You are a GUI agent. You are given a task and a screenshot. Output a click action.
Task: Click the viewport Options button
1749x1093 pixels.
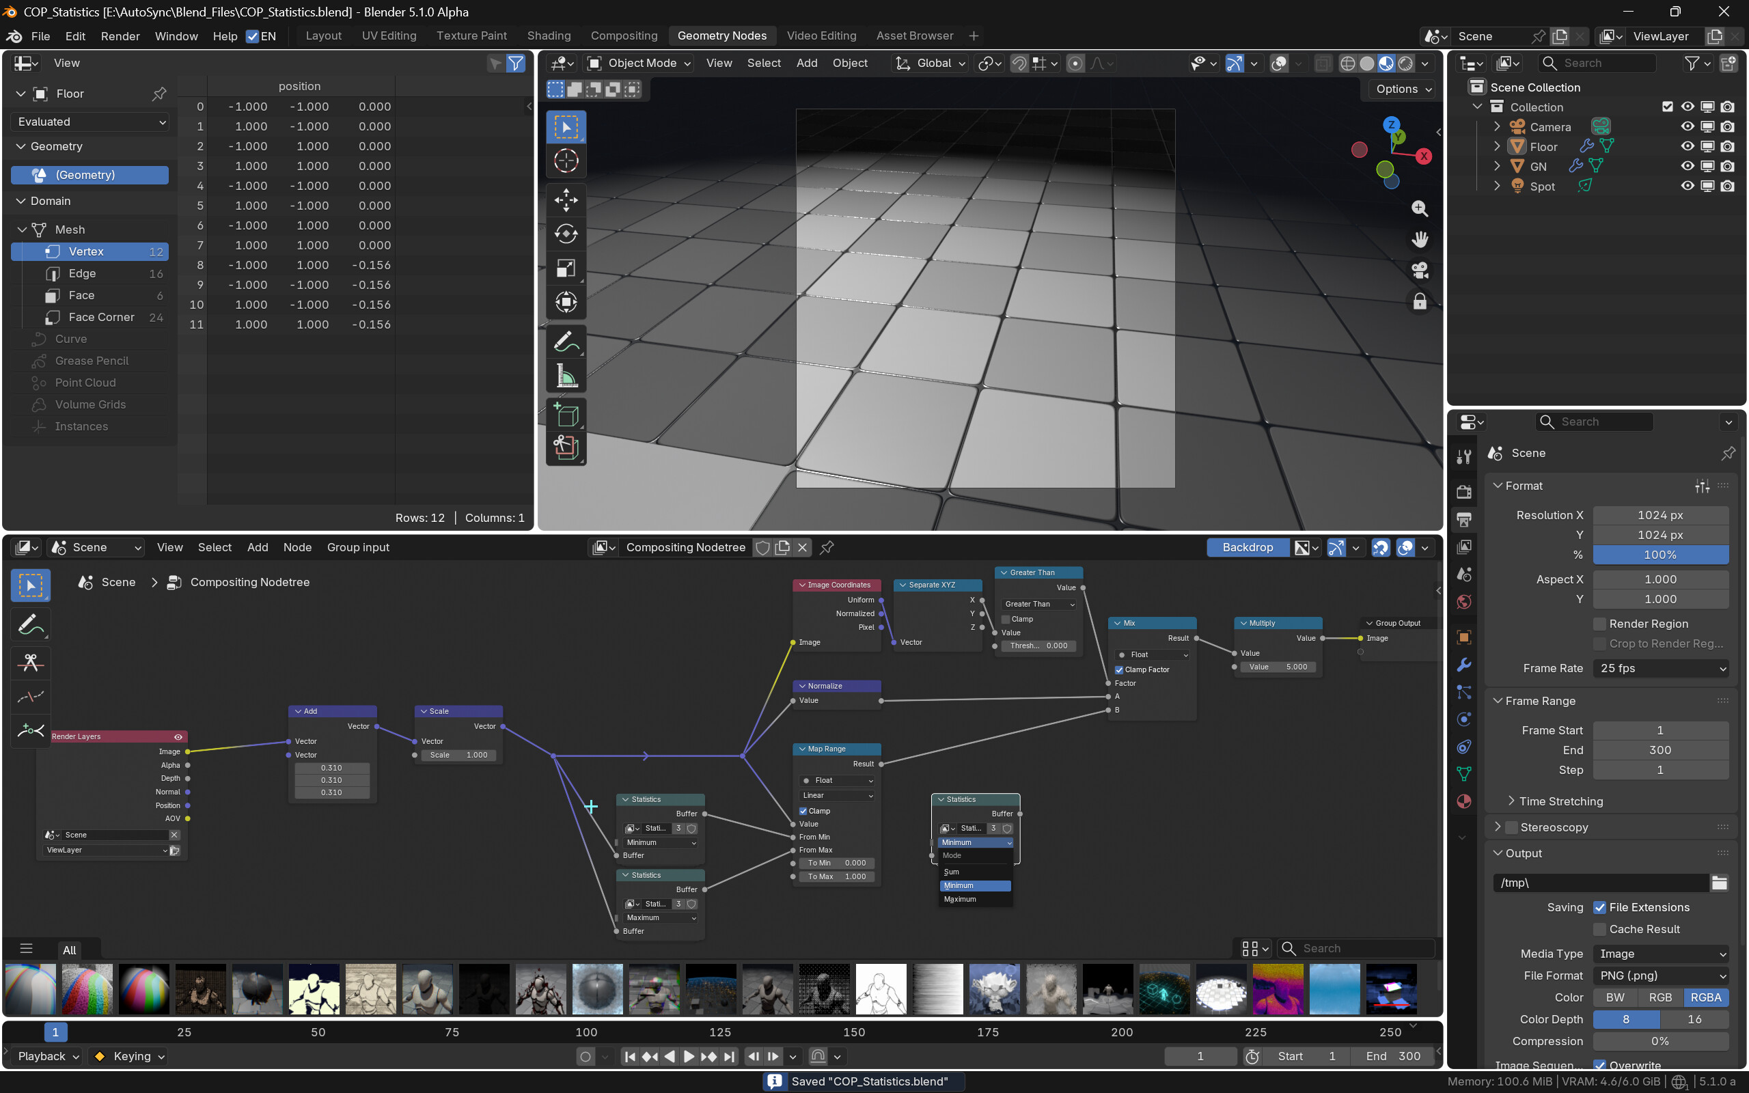pos(1402,89)
